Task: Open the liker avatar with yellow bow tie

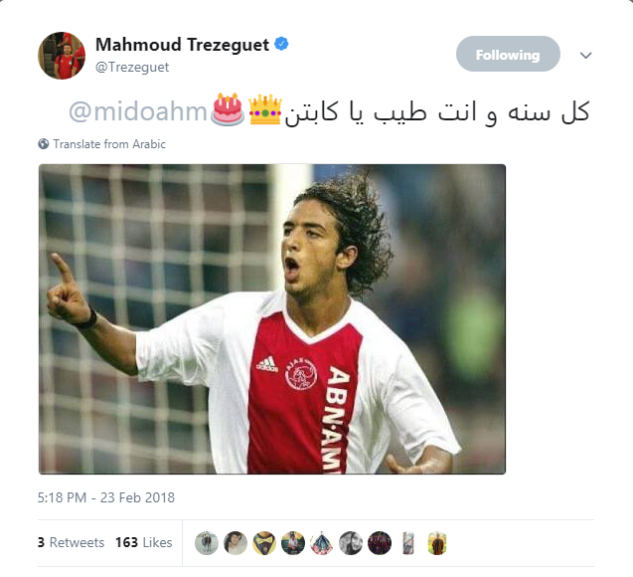Action: tap(264, 542)
